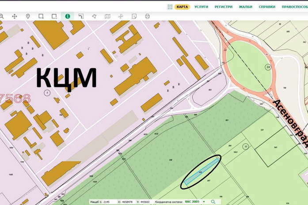Image resolution: width=308 pixels, height=205 pixels.
Task: Open the ПРАВОСПОСОБ... menu
Action: click(x=295, y=7)
